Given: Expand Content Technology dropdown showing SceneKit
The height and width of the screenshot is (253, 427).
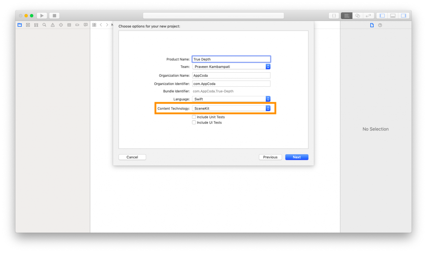Looking at the screenshot, I should [231, 108].
